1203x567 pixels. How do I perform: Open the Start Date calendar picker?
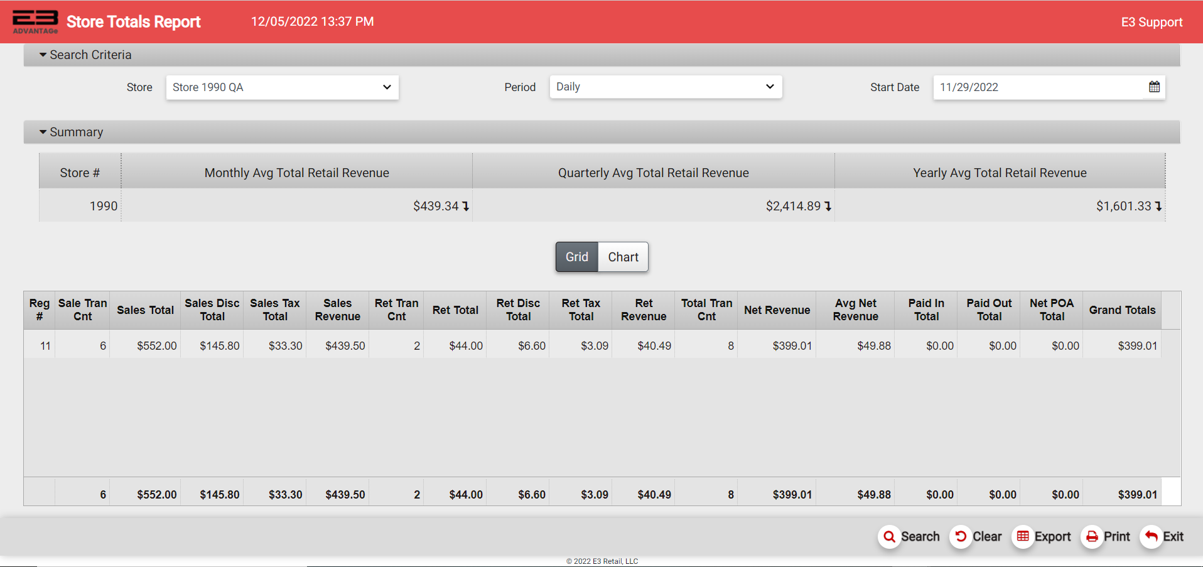pos(1154,87)
